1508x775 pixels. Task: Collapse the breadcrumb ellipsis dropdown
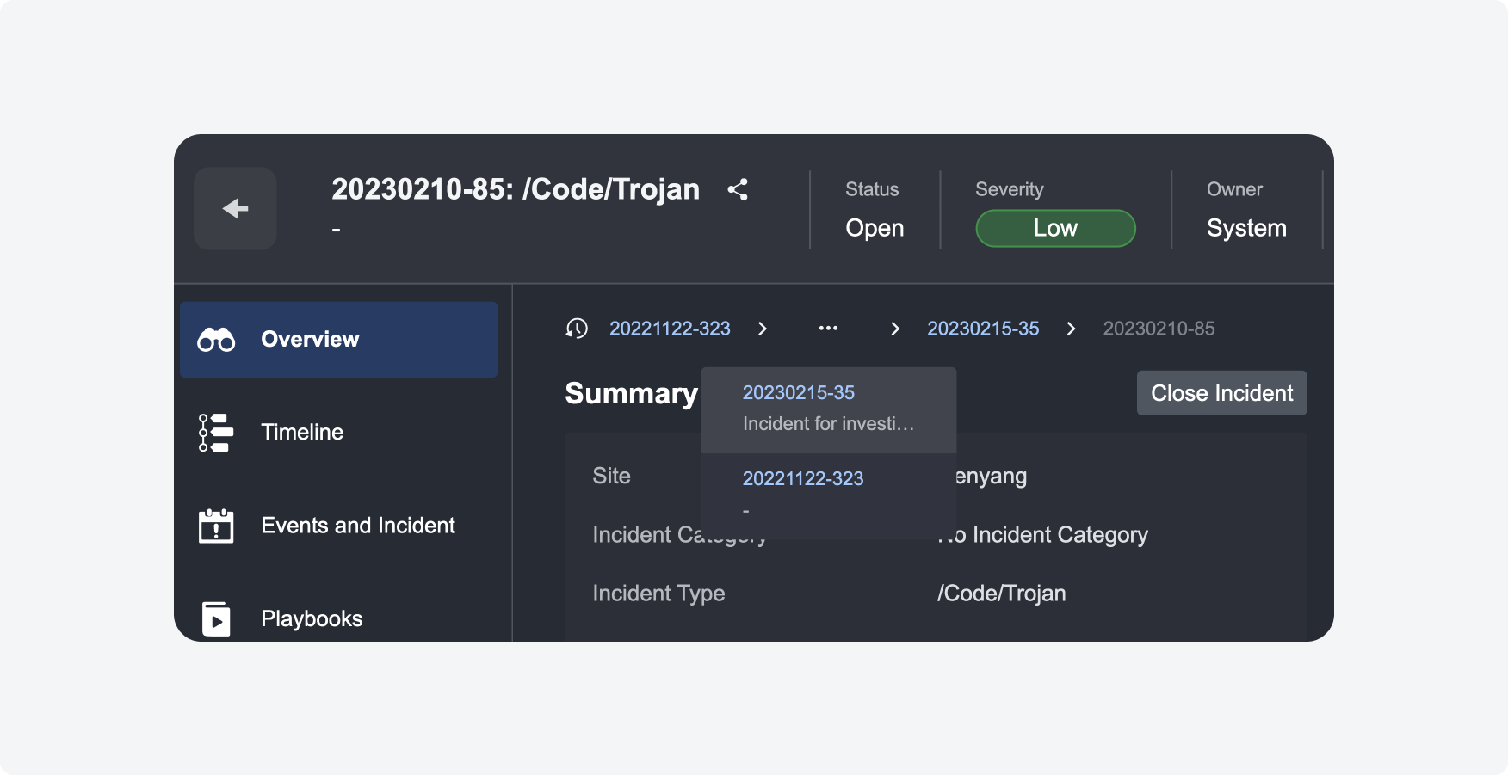point(828,329)
